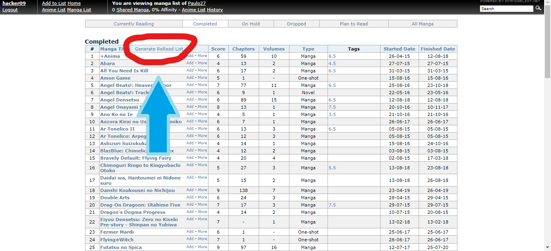This screenshot has height=251, width=551.
Task: Sort by Chapters column header
Action: coord(243,49)
